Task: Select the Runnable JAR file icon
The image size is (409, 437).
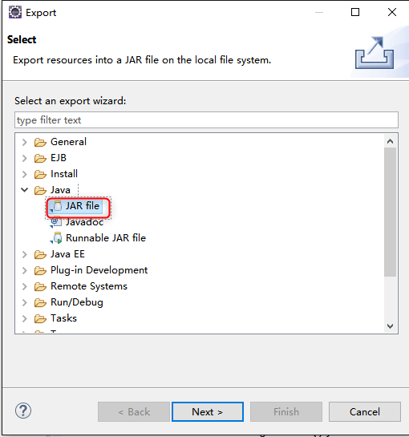Action: 57,238
